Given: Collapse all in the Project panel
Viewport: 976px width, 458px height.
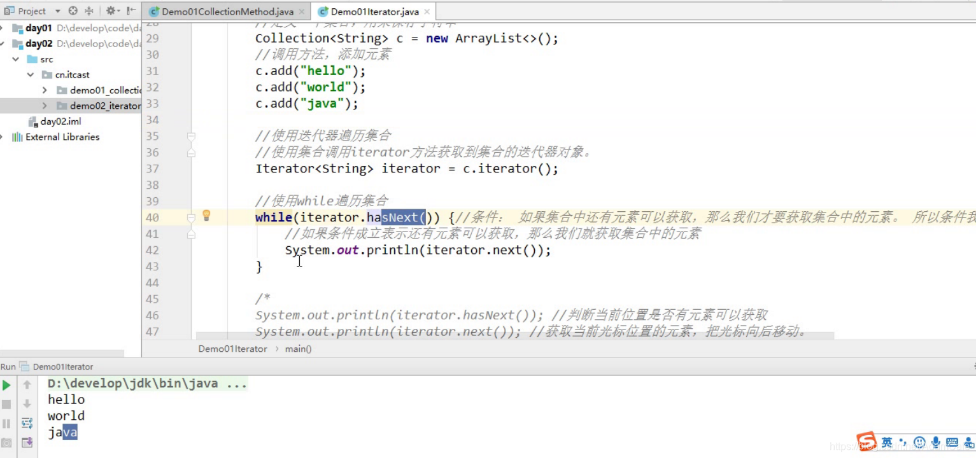Looking at the screenshot, I should point(89,11).
